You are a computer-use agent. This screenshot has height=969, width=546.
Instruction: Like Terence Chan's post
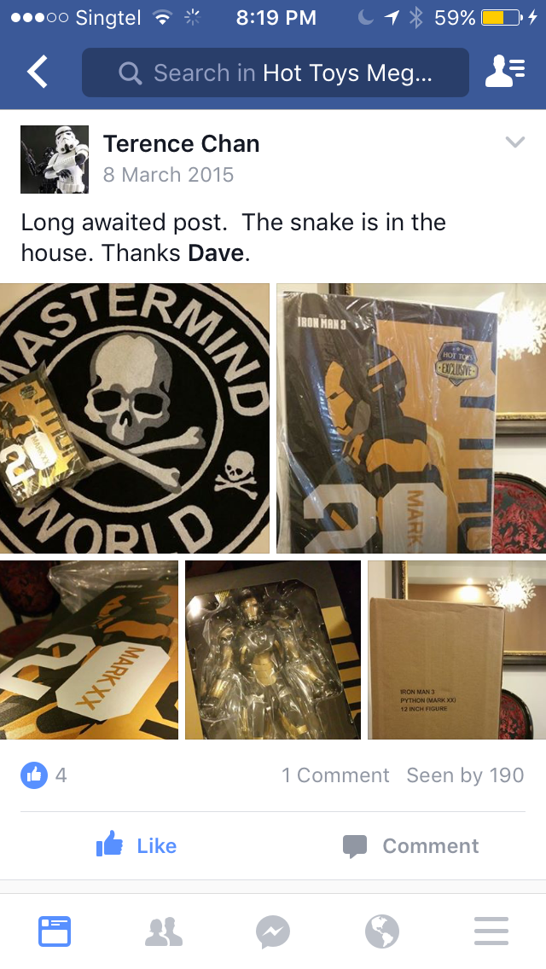tap(136, 844)
